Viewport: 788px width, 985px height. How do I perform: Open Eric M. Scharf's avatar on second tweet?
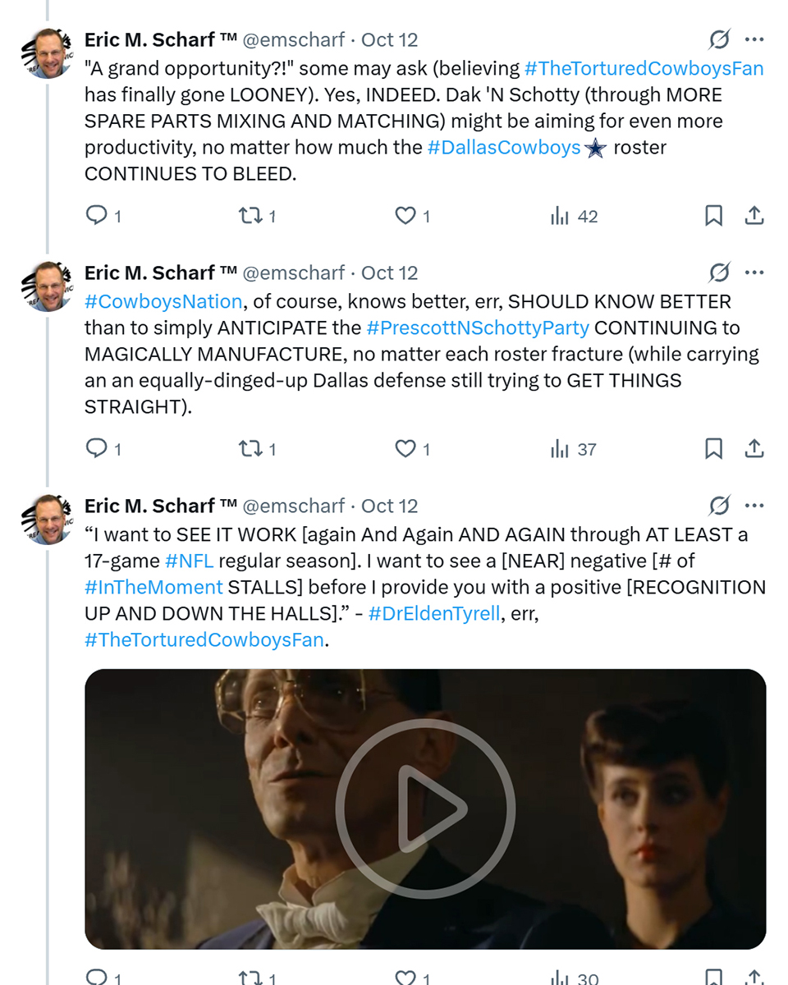49,286
